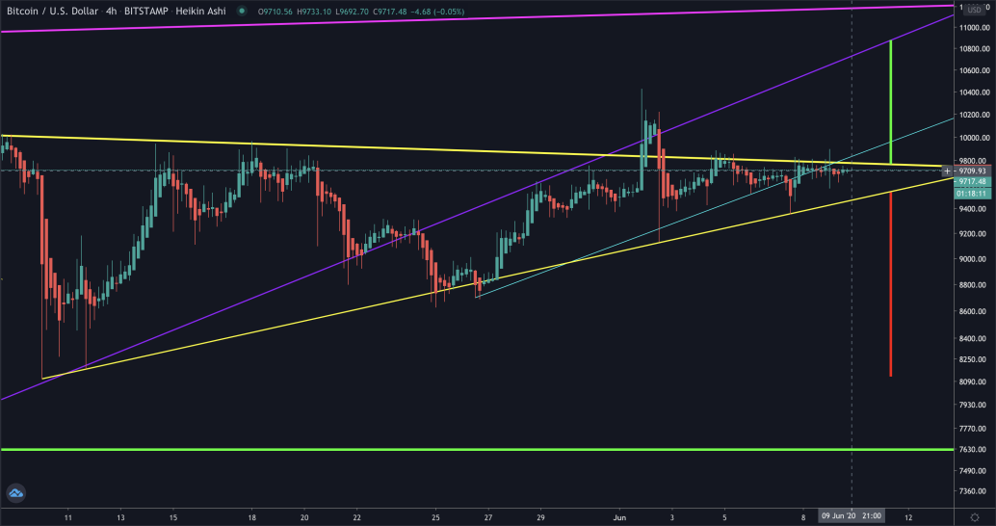
Task: Click 8250.00 on the price axis
Action: 973,359
